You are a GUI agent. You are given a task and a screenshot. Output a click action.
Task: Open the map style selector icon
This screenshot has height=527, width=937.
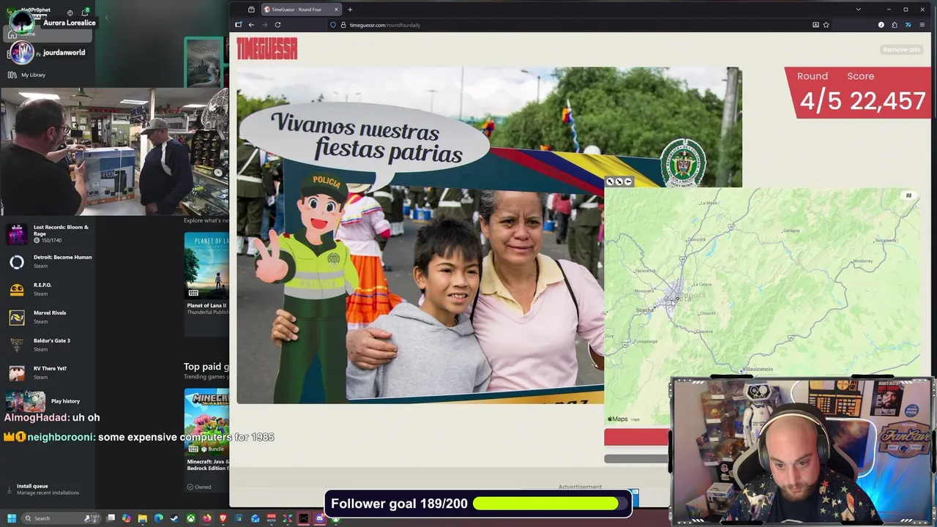click(x=908, y=195)
